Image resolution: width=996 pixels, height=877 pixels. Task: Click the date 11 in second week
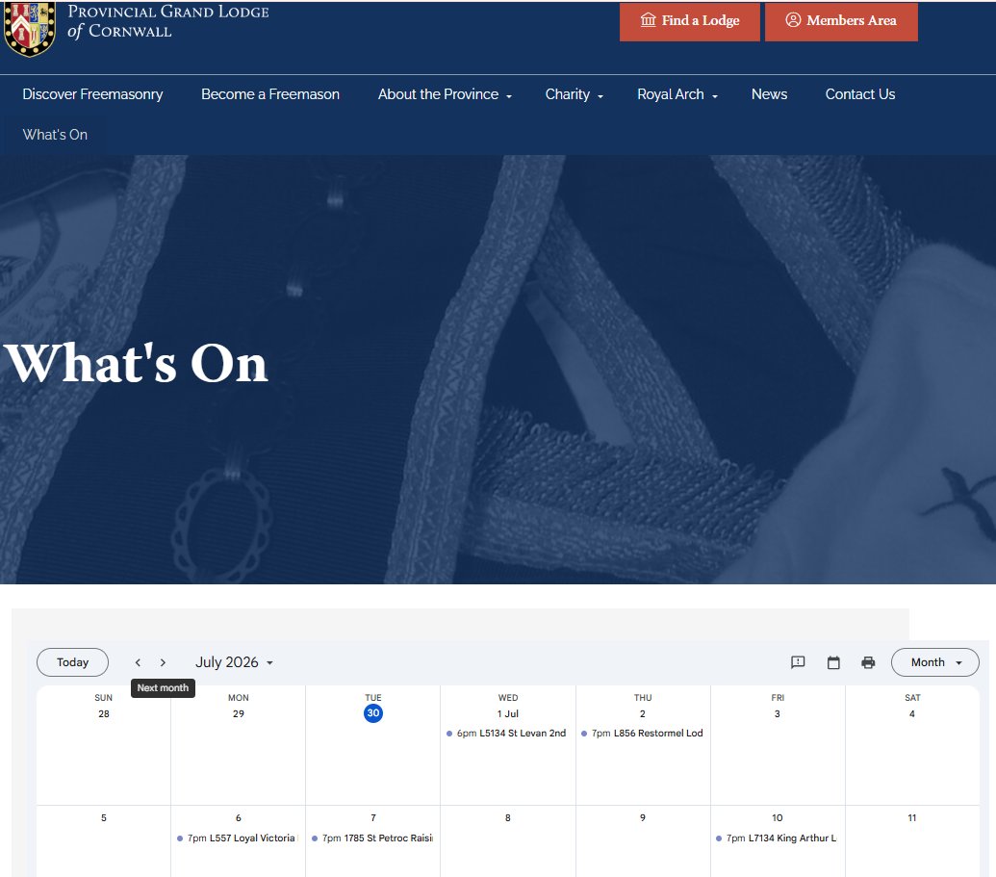(912, 818)
